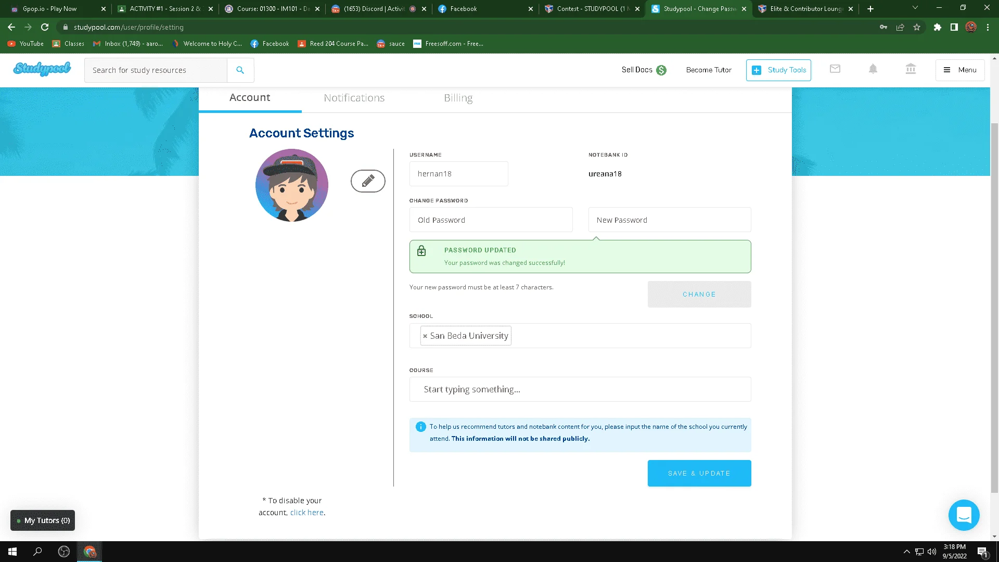Click the CHANGE password button

699,295
